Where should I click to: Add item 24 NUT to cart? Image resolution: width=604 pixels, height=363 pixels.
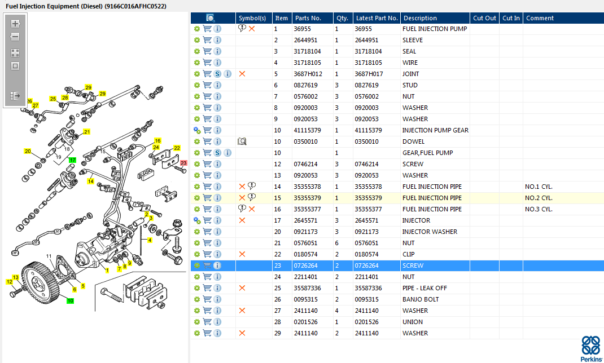tap(207, 277)
